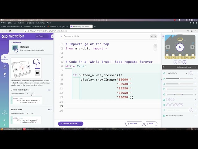This screenshot has height=149, width=198.
Task: Open serial console options menu
Action: pyautogui.click(x=196, y=67)
